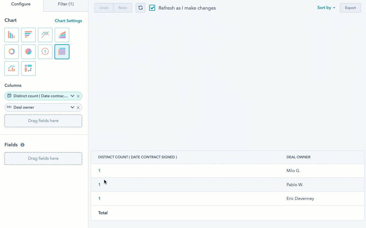Click the count link for Eric Devenney
Screen dimensions: 366x228
click(x=99, y=198)
